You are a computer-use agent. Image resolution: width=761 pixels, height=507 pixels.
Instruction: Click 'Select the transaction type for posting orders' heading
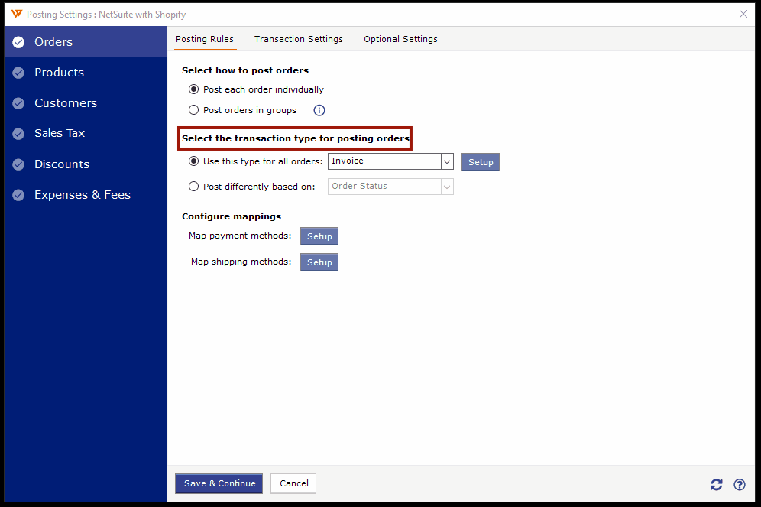point(295,138)
